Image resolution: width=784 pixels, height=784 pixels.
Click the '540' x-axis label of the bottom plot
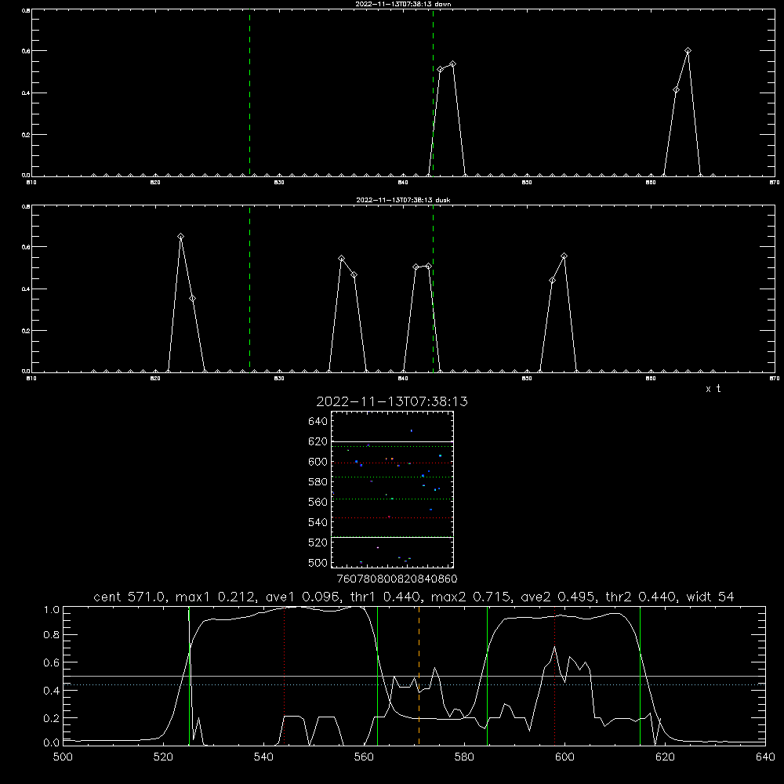(x=263, y=757)
